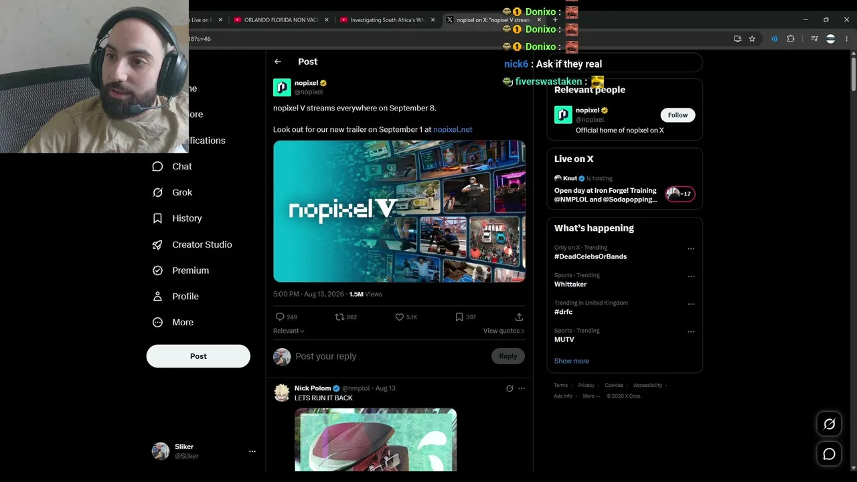Click the install app icon in address bar
This screenshot has height=482, width=857.
737,39
